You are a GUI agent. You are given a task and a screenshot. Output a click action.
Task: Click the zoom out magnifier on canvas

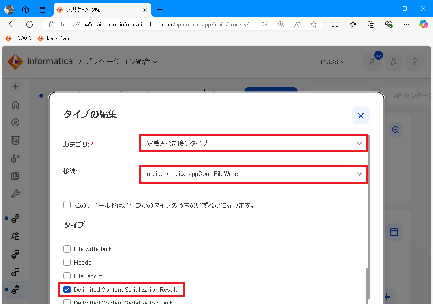[x=396, y=130]
